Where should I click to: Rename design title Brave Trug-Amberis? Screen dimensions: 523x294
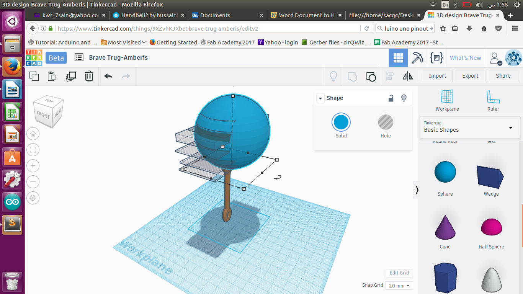pyautogui.click(x=118, y=58)
